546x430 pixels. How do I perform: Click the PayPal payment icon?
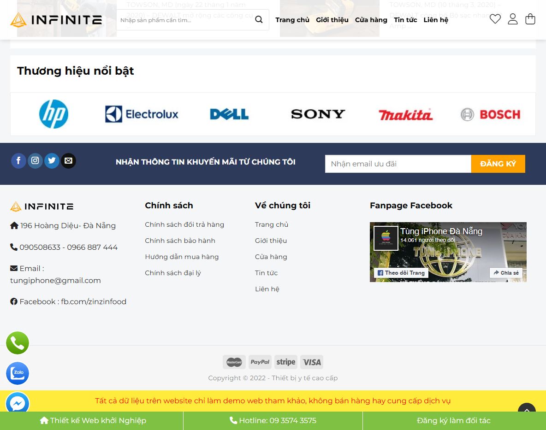point(260,362)
